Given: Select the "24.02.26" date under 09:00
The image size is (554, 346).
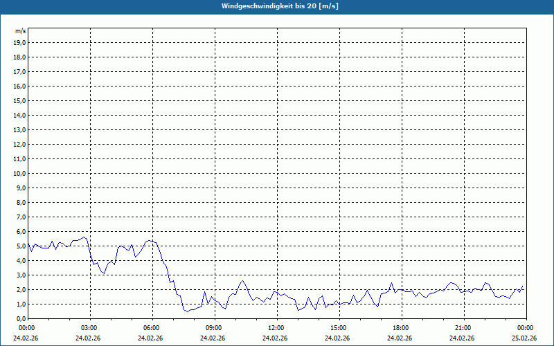Looking at the screenshot, I should click(x=213, y=338).
